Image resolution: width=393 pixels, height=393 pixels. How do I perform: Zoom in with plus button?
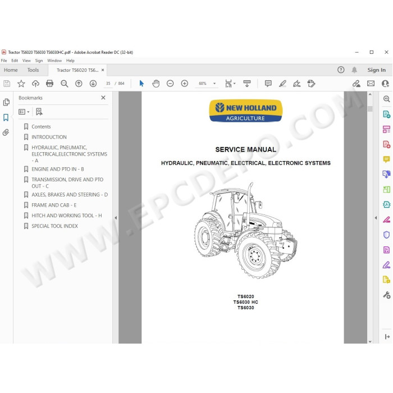pos(185,84)
